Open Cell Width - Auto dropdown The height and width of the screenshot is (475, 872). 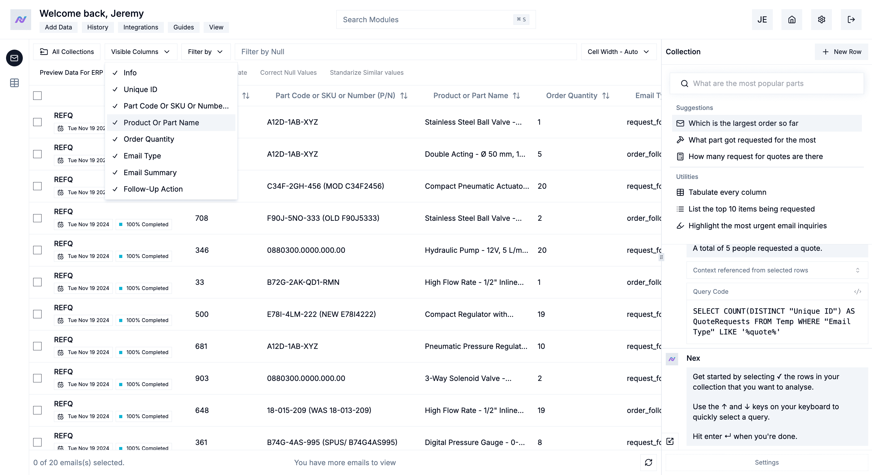[618, 52]
